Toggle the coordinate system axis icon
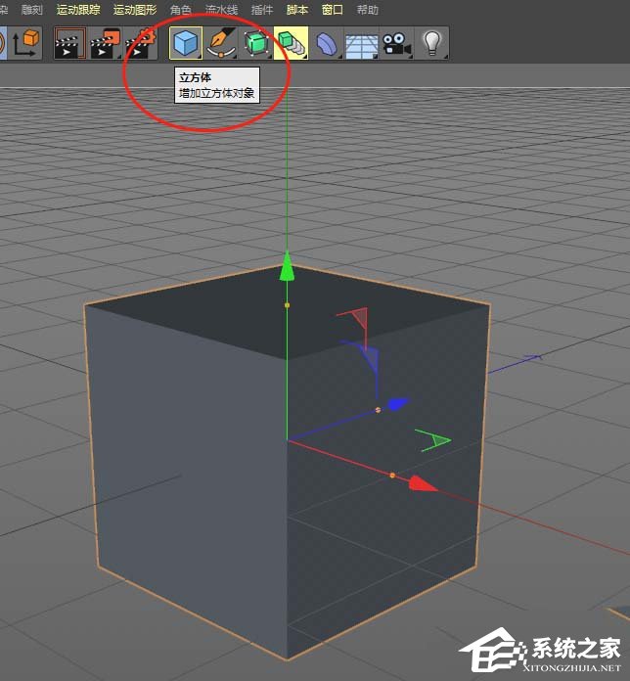Image resolution: width=630 pixels, height=681 pixels. point(25,43)
